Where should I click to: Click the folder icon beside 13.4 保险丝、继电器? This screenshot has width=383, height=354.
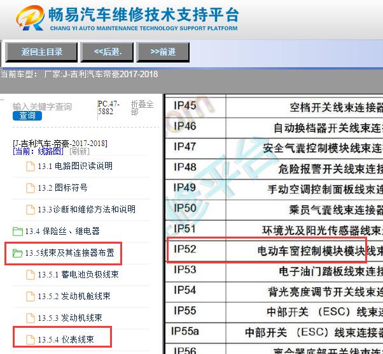[x=18, y=232]
